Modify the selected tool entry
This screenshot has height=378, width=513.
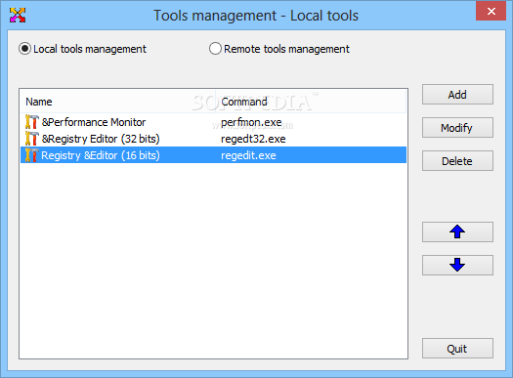point(457,128)
